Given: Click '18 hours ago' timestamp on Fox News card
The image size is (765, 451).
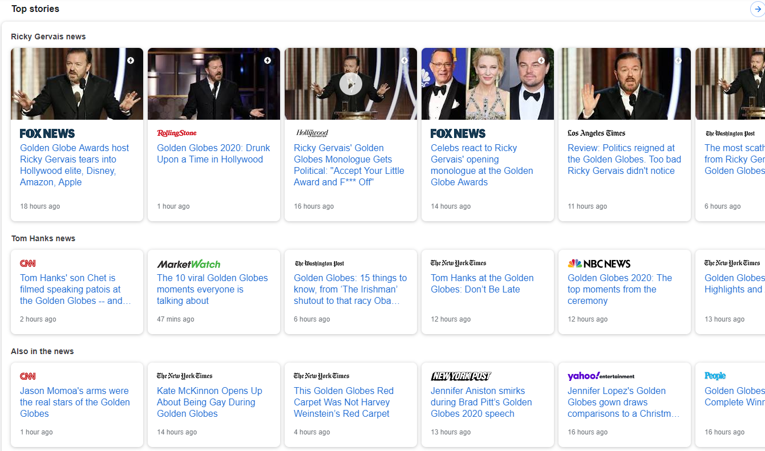Looking at the screenshot, I should [40, 206].
